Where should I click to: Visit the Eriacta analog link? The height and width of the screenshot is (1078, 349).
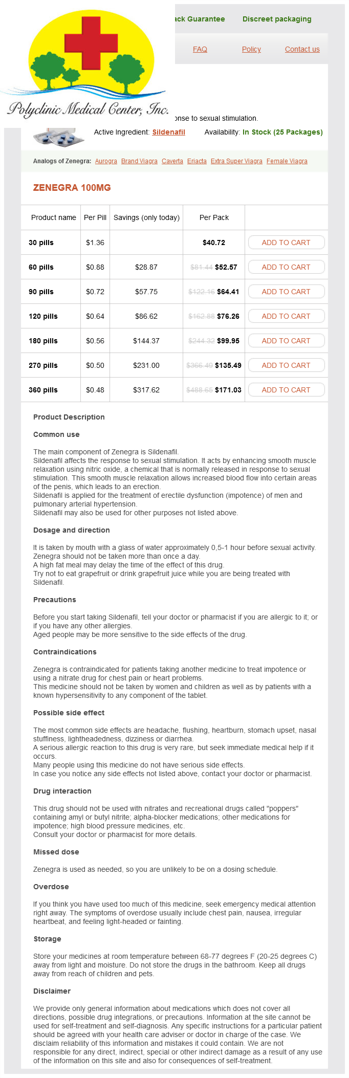point(197,161)
